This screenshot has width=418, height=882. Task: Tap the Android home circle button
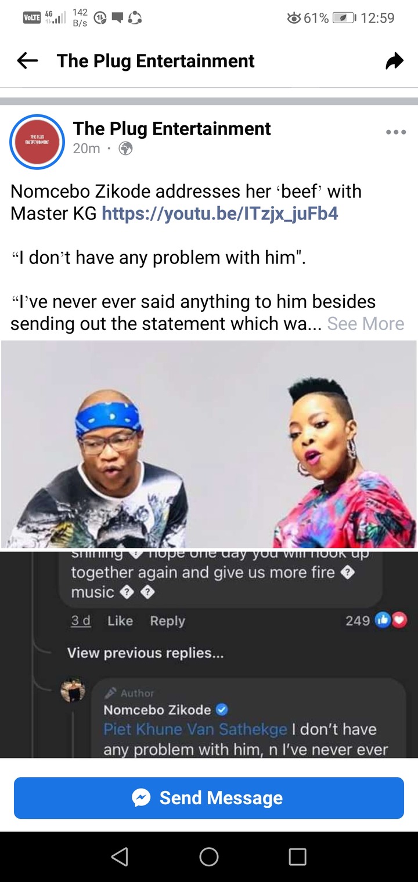coord(209,856)
